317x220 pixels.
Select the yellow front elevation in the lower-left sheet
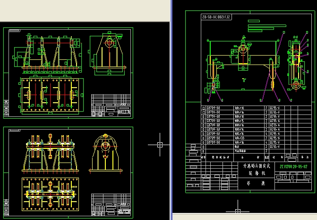(x=50, y=154)
